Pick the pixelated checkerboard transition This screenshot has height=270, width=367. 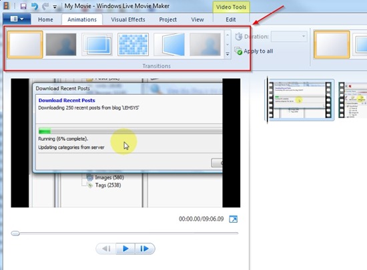point(133,45)
